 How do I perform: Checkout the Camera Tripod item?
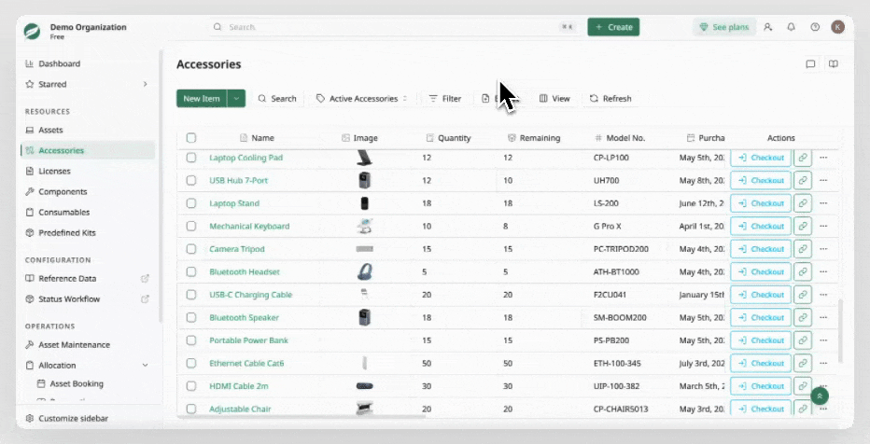761,249
